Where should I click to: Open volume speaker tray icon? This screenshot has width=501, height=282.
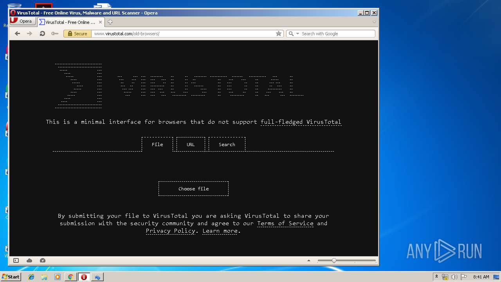[x=454, y=277]
